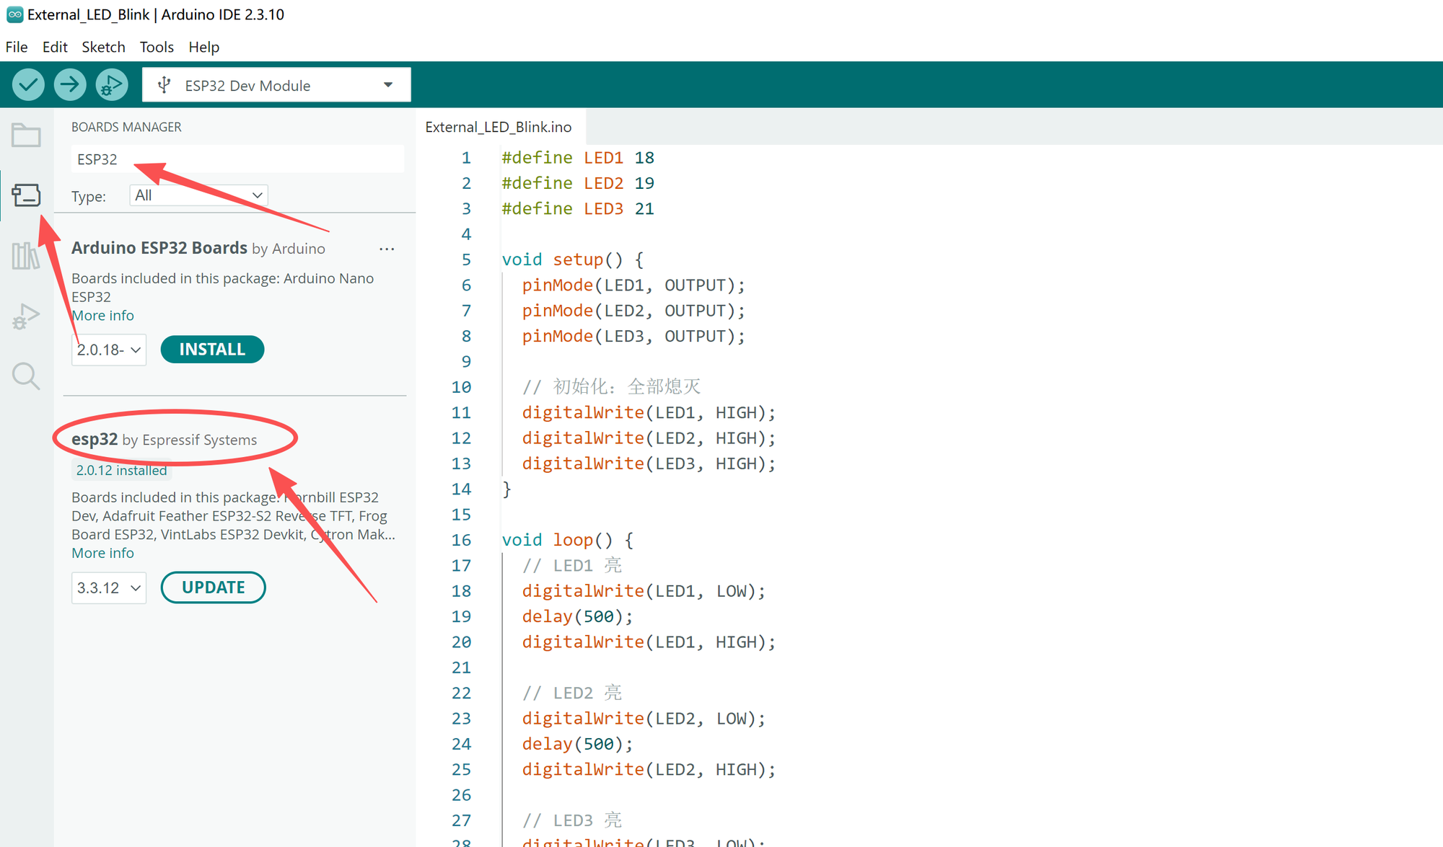Install Arduino ESP32 Boards package

(x=212, y=350)
